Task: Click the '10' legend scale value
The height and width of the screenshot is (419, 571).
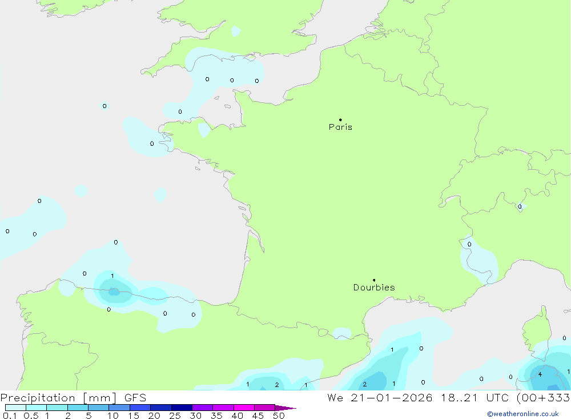Action: coord(113,416)
